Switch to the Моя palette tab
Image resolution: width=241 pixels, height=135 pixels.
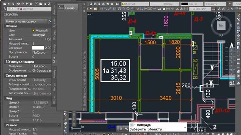coord(54,60)
